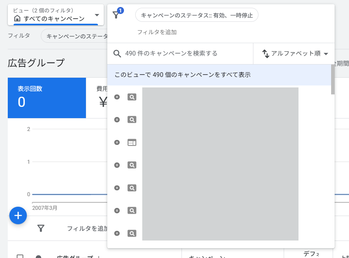Tick the select-all checkbox in table header
Viewport: 349px width, 258px height.
coord(20,257)
